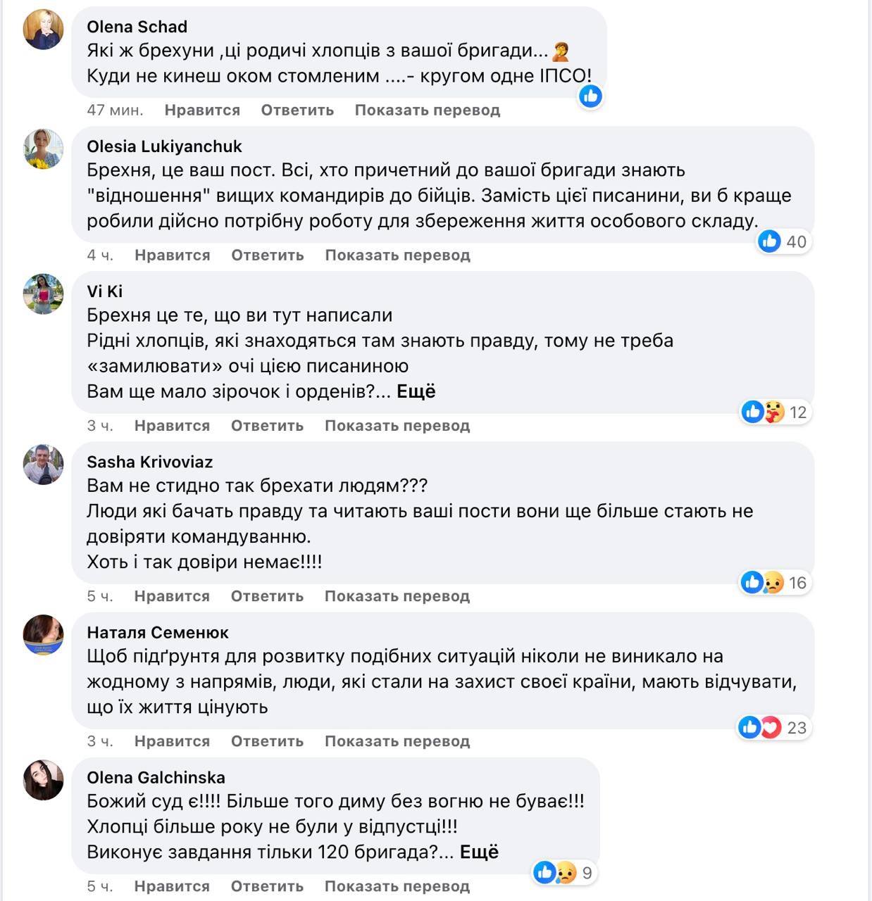
Task: Toggle Нравится on Наталя Семенюк's comment
Action: coord(172,741)
